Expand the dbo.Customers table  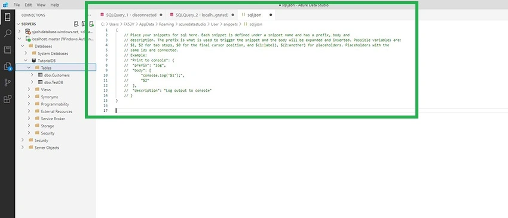click(32, 75)
